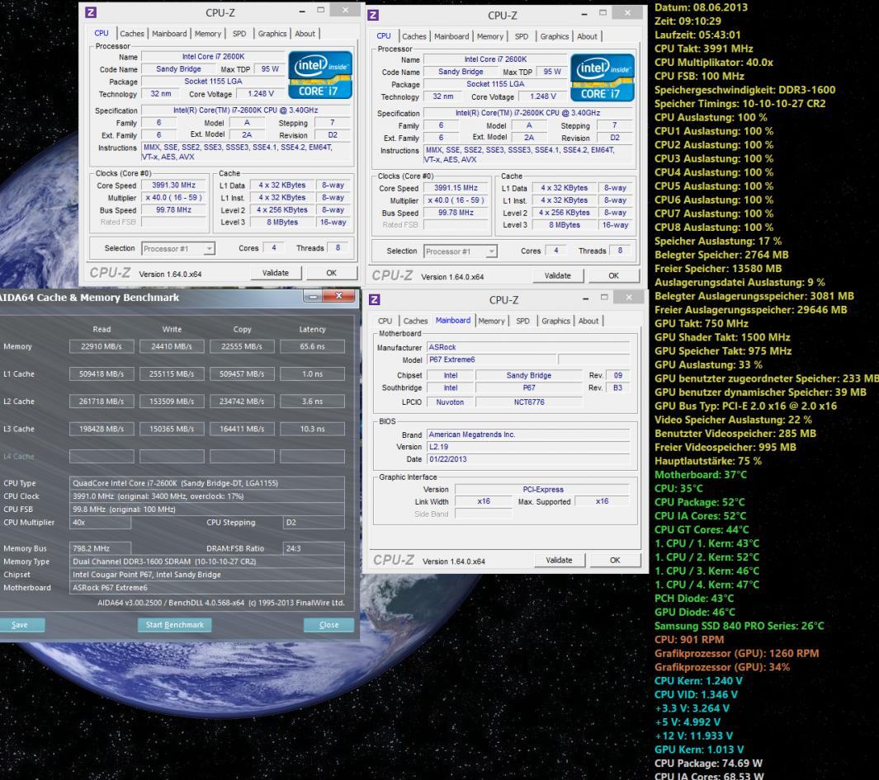Switch to Caches tab in right CPU-Z window
879x780 pixels.
coord(414,36)
